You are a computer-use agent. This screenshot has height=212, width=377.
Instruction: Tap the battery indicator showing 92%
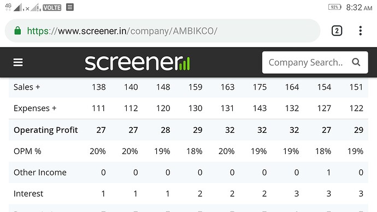click(335, 7)
